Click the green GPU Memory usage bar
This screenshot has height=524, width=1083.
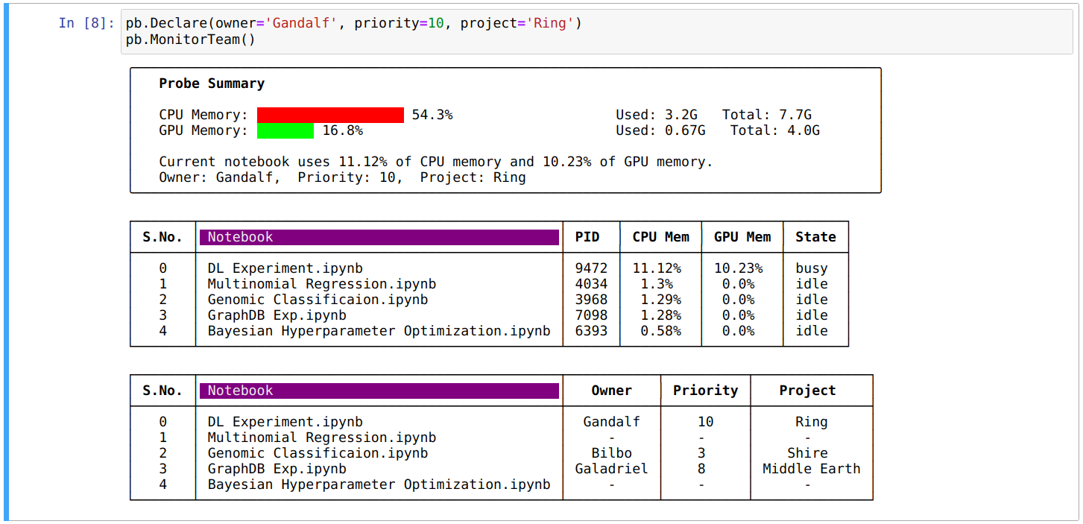coord(285,130)
